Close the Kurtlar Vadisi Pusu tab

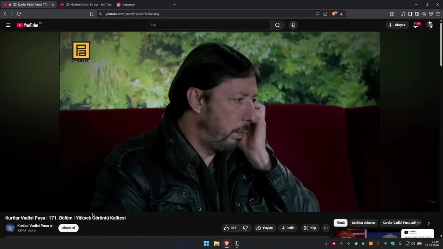point(53,4)
